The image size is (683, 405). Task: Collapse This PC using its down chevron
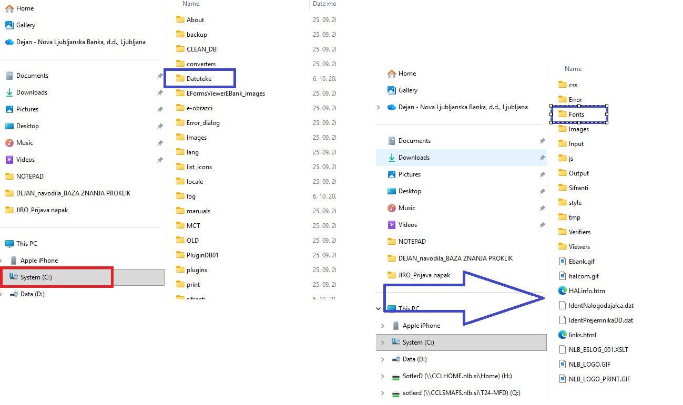(x=379, y=309)
